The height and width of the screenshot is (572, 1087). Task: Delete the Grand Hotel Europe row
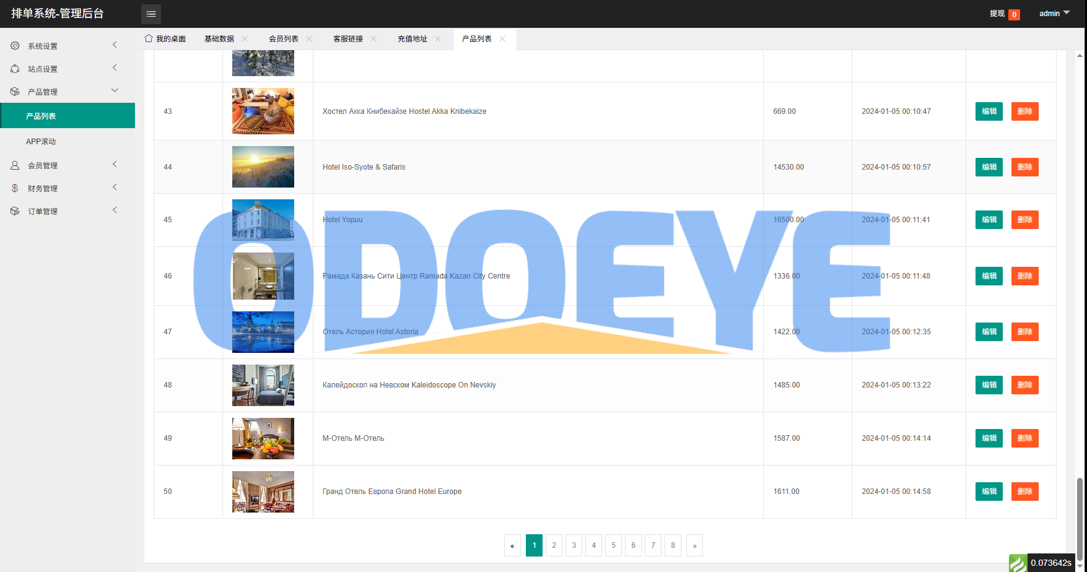(1024, 492)
